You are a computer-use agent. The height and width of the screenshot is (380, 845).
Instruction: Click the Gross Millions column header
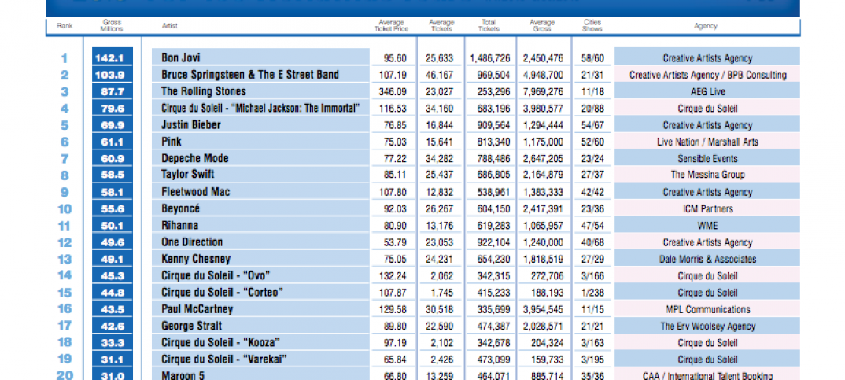(x=112, y=26)
